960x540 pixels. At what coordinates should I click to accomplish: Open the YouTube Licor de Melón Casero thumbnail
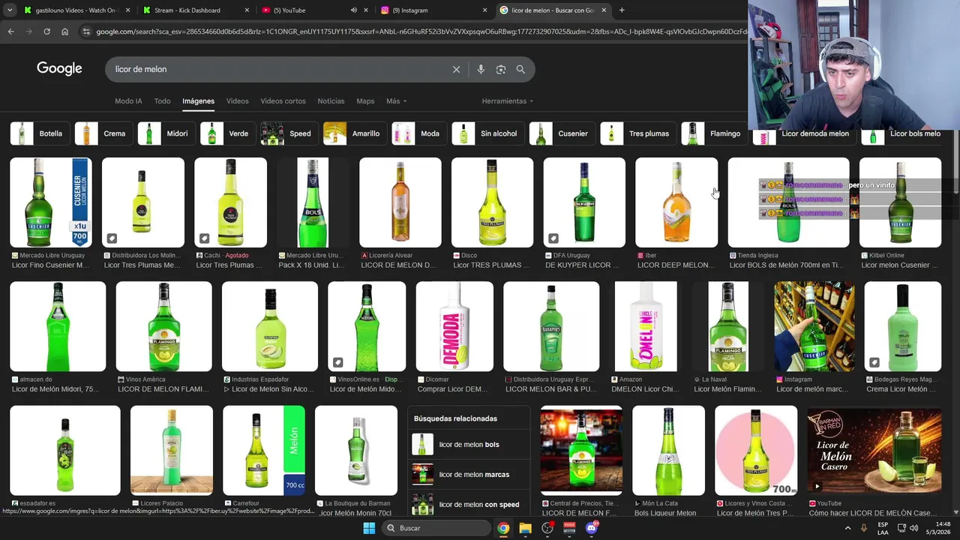(x=874, y=451)
